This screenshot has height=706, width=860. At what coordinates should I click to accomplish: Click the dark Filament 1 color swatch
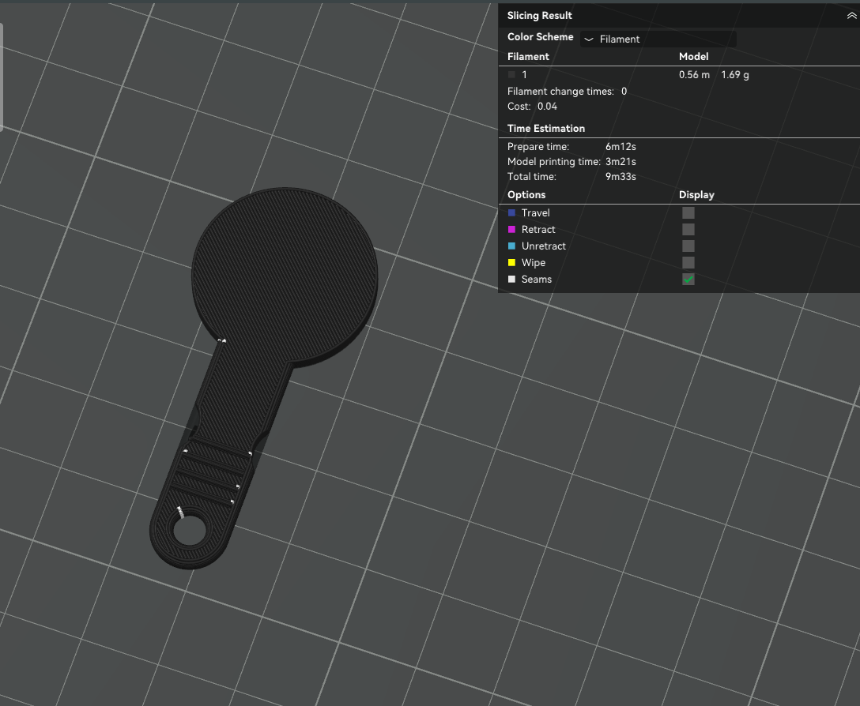click(x=511, y=74)
